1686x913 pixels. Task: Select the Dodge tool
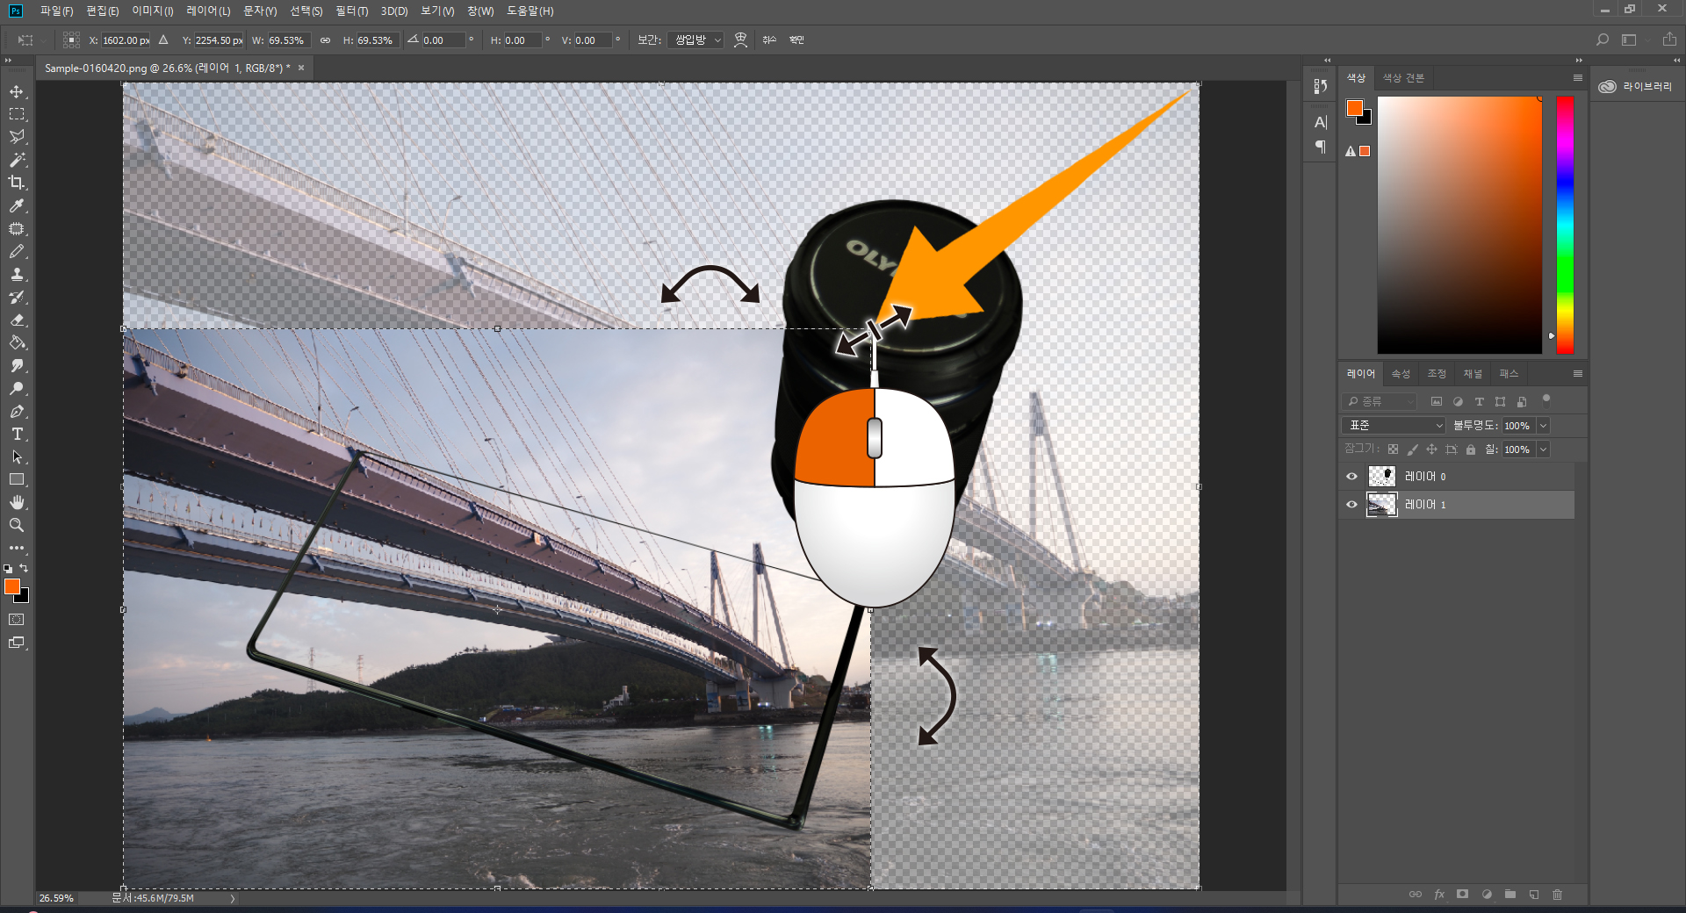click(17, 388)
